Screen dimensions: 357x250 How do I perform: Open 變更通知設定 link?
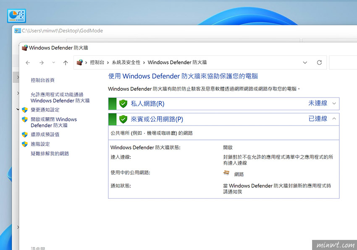pos(45,110)
